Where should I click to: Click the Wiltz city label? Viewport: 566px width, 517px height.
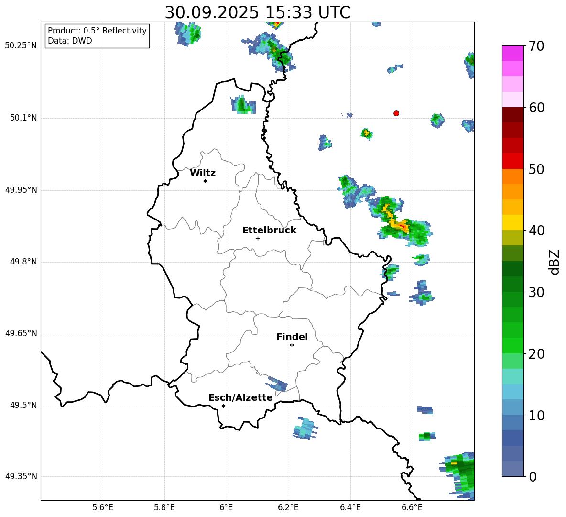click(203, 173)
